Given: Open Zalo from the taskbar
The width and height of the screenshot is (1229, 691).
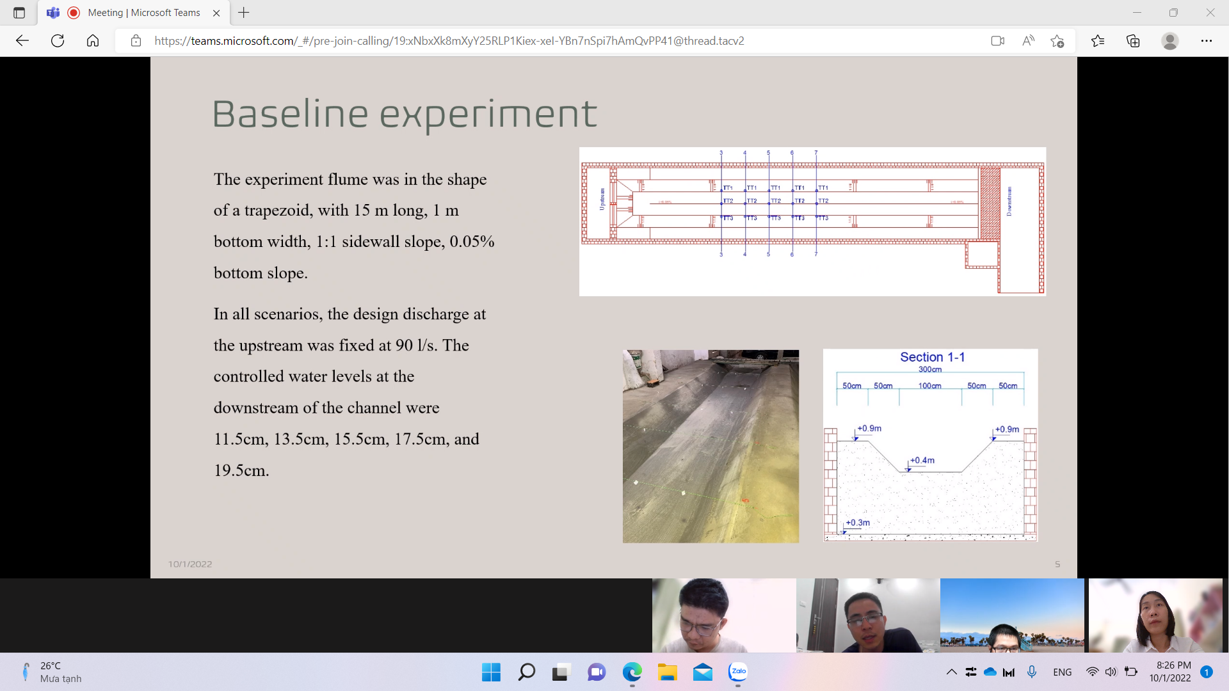Looking at the screenshot, I should [738, 672].
